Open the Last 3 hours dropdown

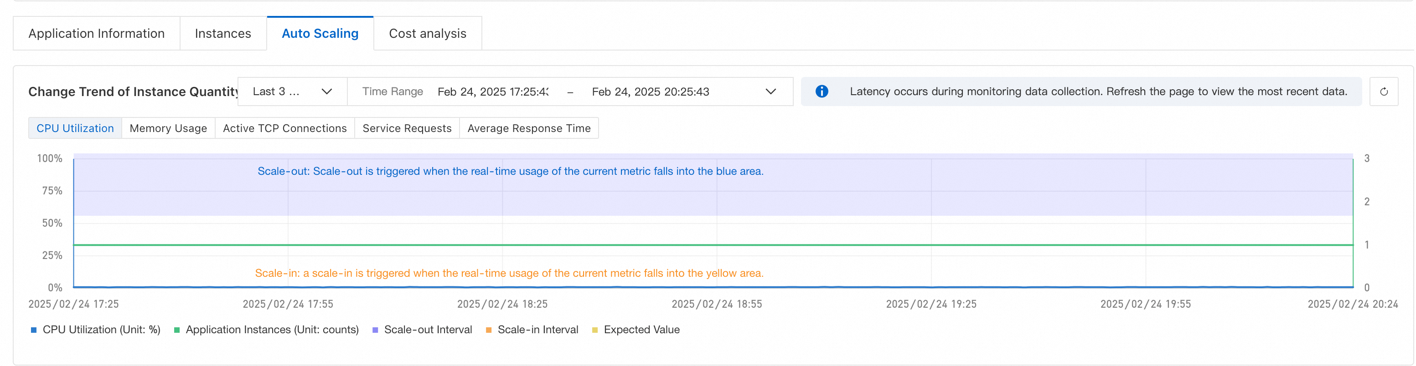click(x=292, y=91)
